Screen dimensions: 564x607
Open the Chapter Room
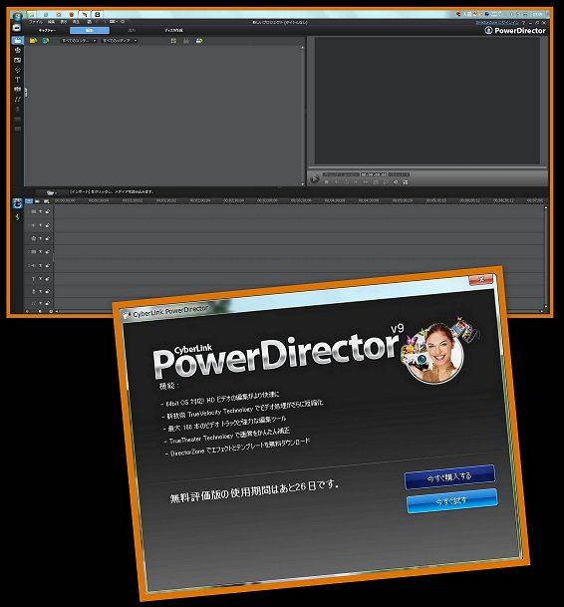click(17, 119)
